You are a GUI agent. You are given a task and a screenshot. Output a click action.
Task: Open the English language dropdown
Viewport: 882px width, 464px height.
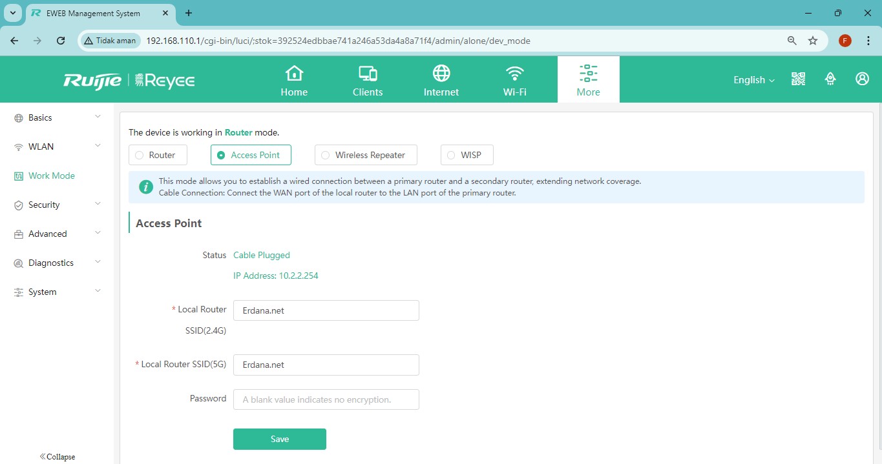click(x=753, y=80)
